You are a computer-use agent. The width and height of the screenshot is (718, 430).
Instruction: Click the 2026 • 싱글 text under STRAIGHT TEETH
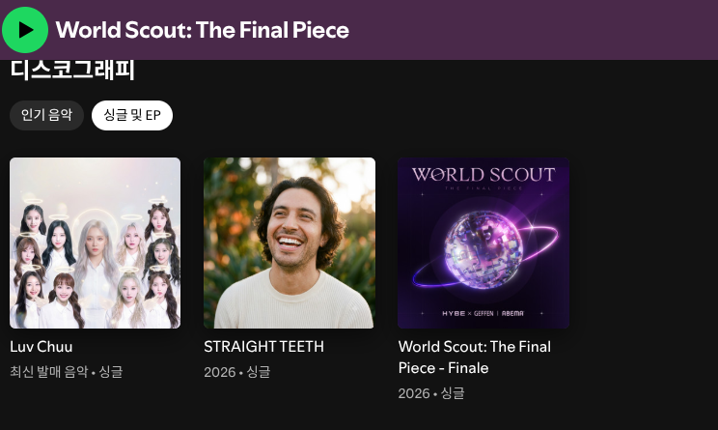[237, 372]
